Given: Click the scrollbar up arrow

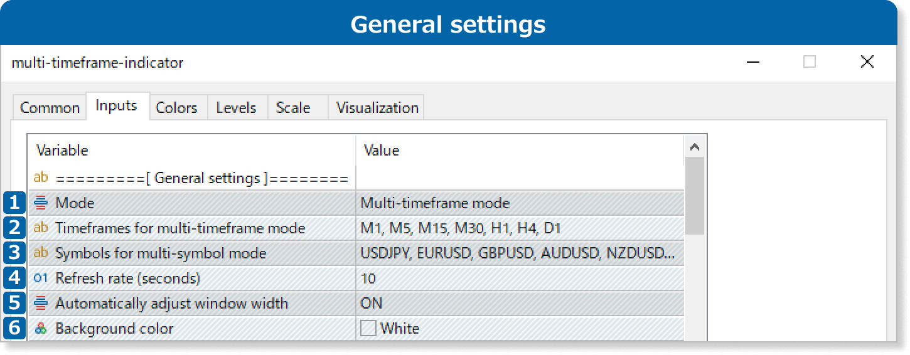Looking at the screenshot, I should coord(695,147).
